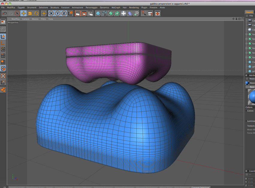Open the viewport Camere menu
Viewport: 255px width, 188px height.
[x=26, y=19]
